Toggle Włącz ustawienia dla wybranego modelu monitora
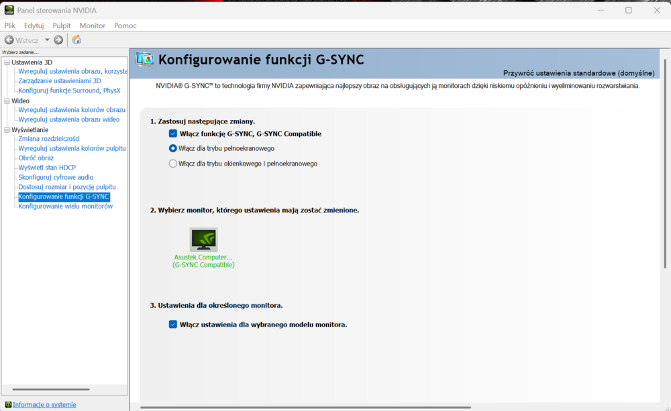 point(173,325)
